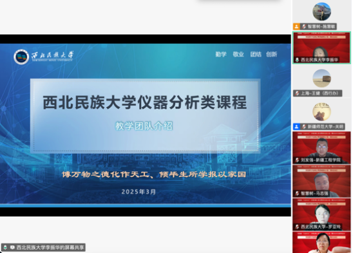Click the 西北民族大学李振华的屏幕共享 label
Screen dimensions: 353x253
50,247
